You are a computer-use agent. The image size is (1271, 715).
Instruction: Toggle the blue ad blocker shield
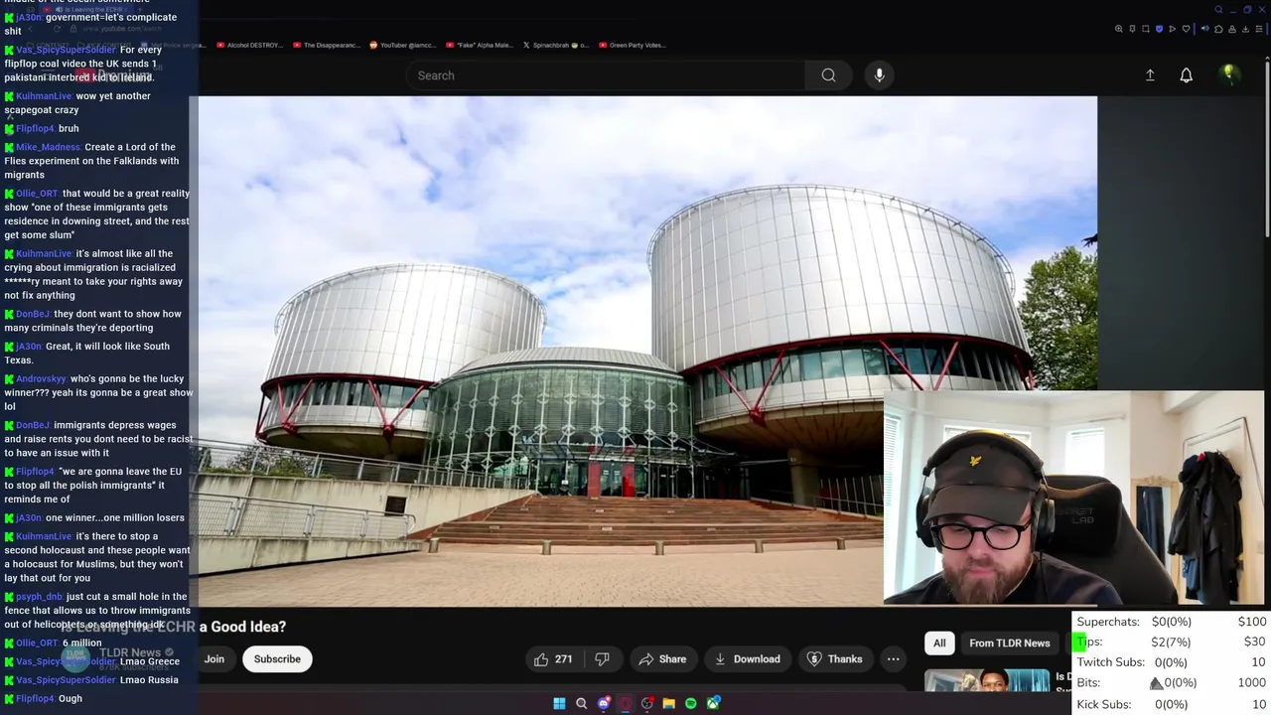(x=1159, y=29)
